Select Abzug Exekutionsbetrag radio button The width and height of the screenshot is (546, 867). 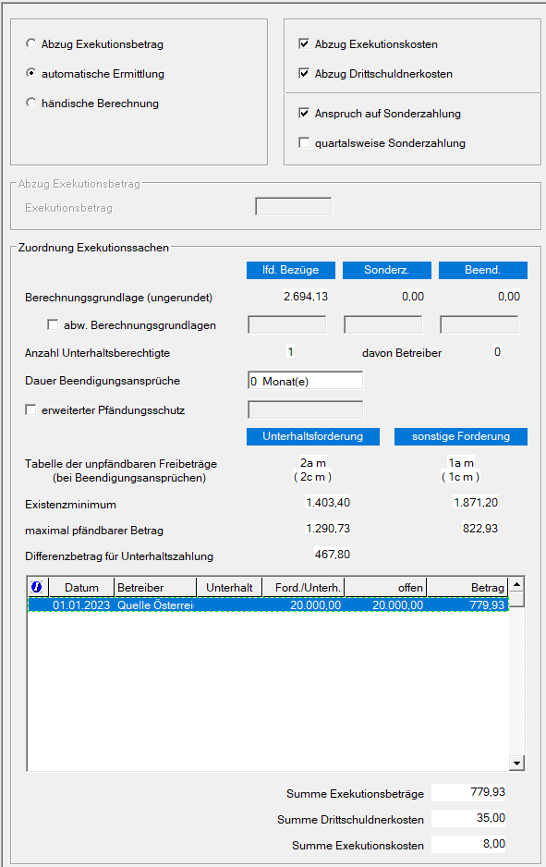30,43
